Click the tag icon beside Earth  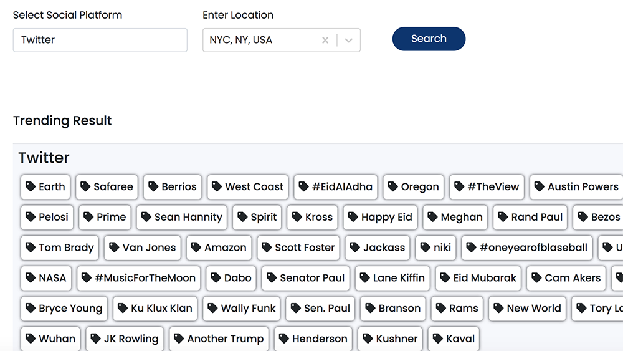click(x=31, y=186)
